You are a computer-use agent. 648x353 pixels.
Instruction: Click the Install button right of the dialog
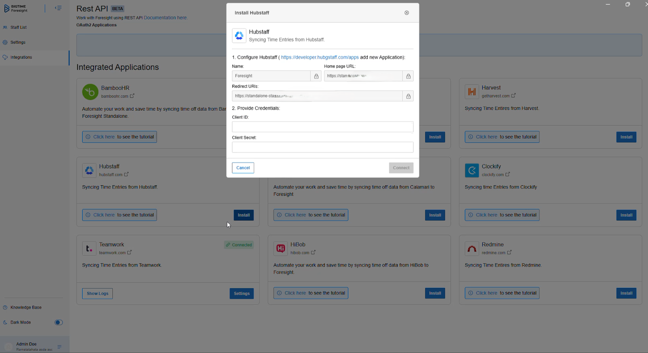pyautogui.click(x=435, y=137)
